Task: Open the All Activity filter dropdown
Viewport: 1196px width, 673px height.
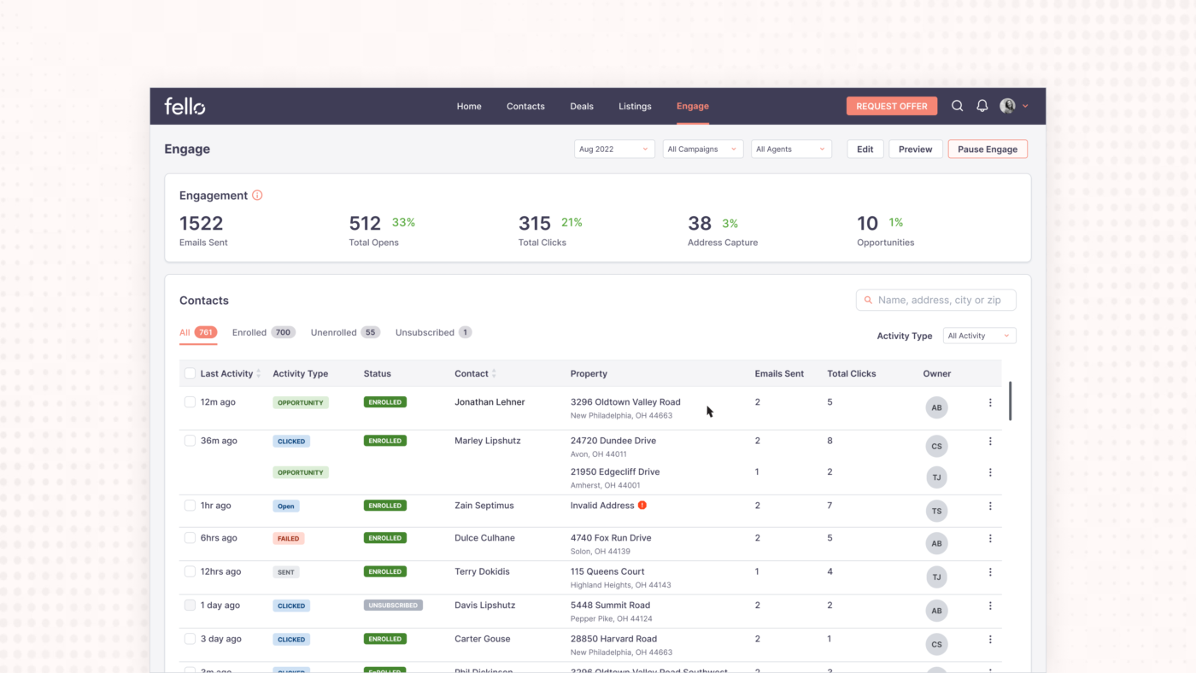Action: pyautogui.click(x=978, y=335)
